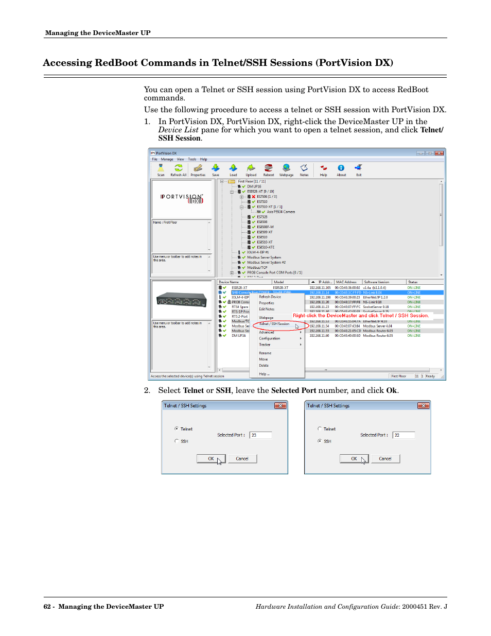The height and width of the screenshot is (636, 491).
Task: Select the ES8528-XT row in device list
Action: (x=330, y=288)
